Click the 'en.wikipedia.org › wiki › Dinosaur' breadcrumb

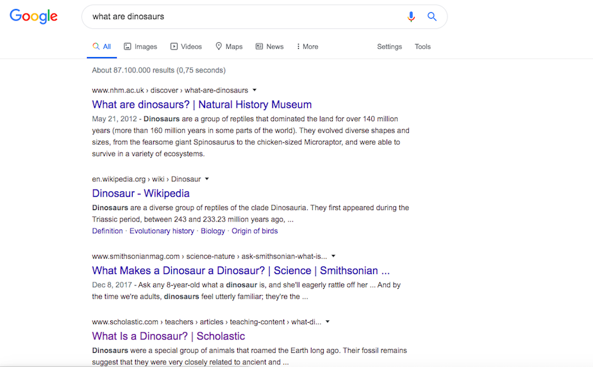[x=146, y=179]
